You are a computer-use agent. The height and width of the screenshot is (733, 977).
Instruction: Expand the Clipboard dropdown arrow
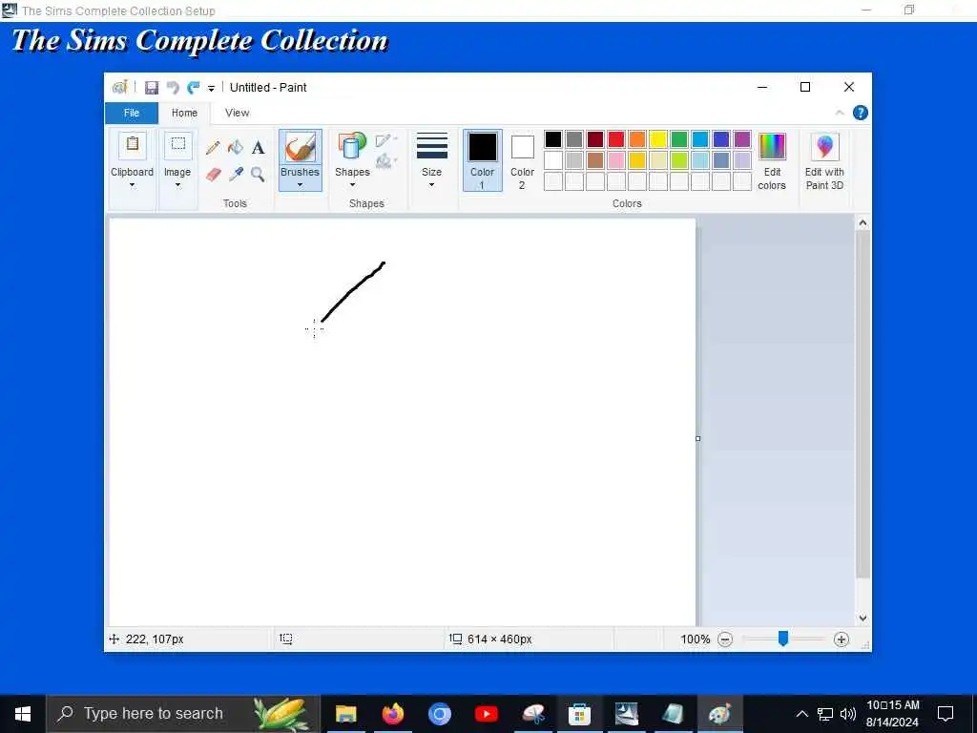[132, 185]
